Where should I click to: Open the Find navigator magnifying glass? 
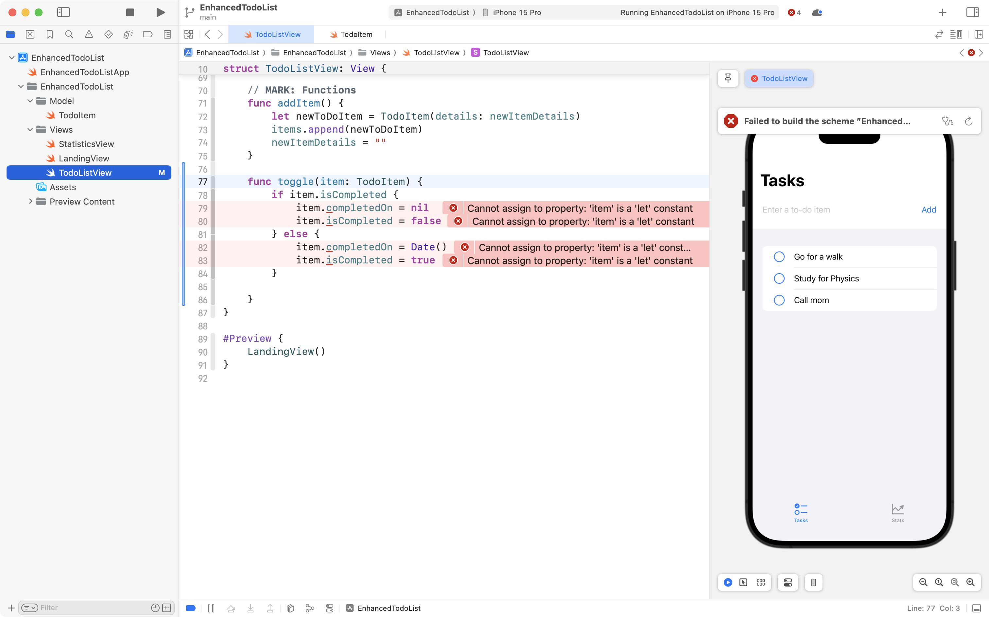pyautogui.click(x=69, y=34)
